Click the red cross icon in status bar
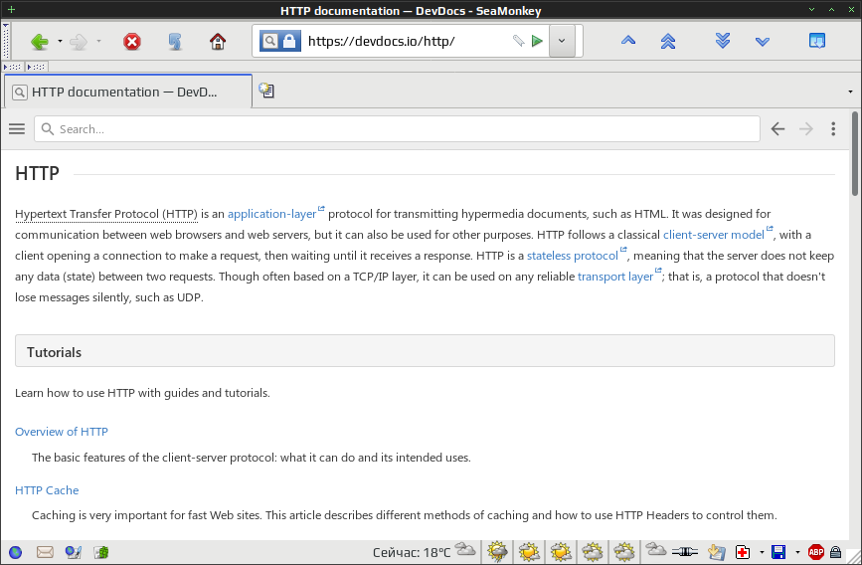 (x=743, y=552)
